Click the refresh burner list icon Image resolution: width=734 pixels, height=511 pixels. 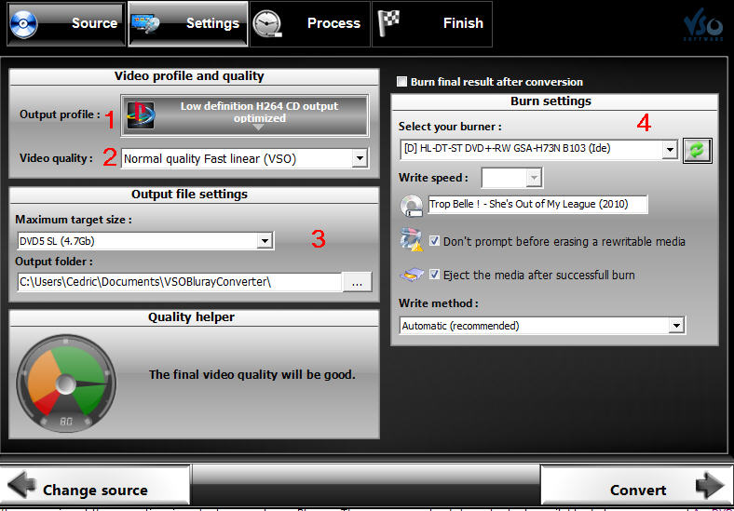point(697,151)
